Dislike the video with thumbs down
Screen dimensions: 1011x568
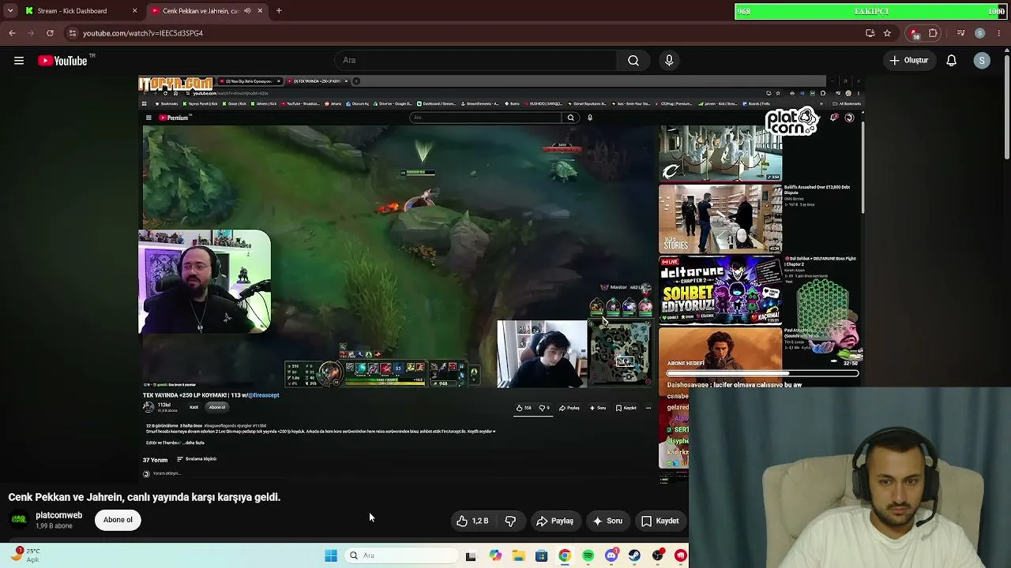pyautogui.click(x=510, y=521)
